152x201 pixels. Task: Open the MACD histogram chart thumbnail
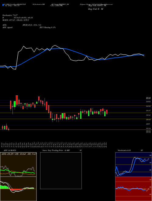click(18, 189)
